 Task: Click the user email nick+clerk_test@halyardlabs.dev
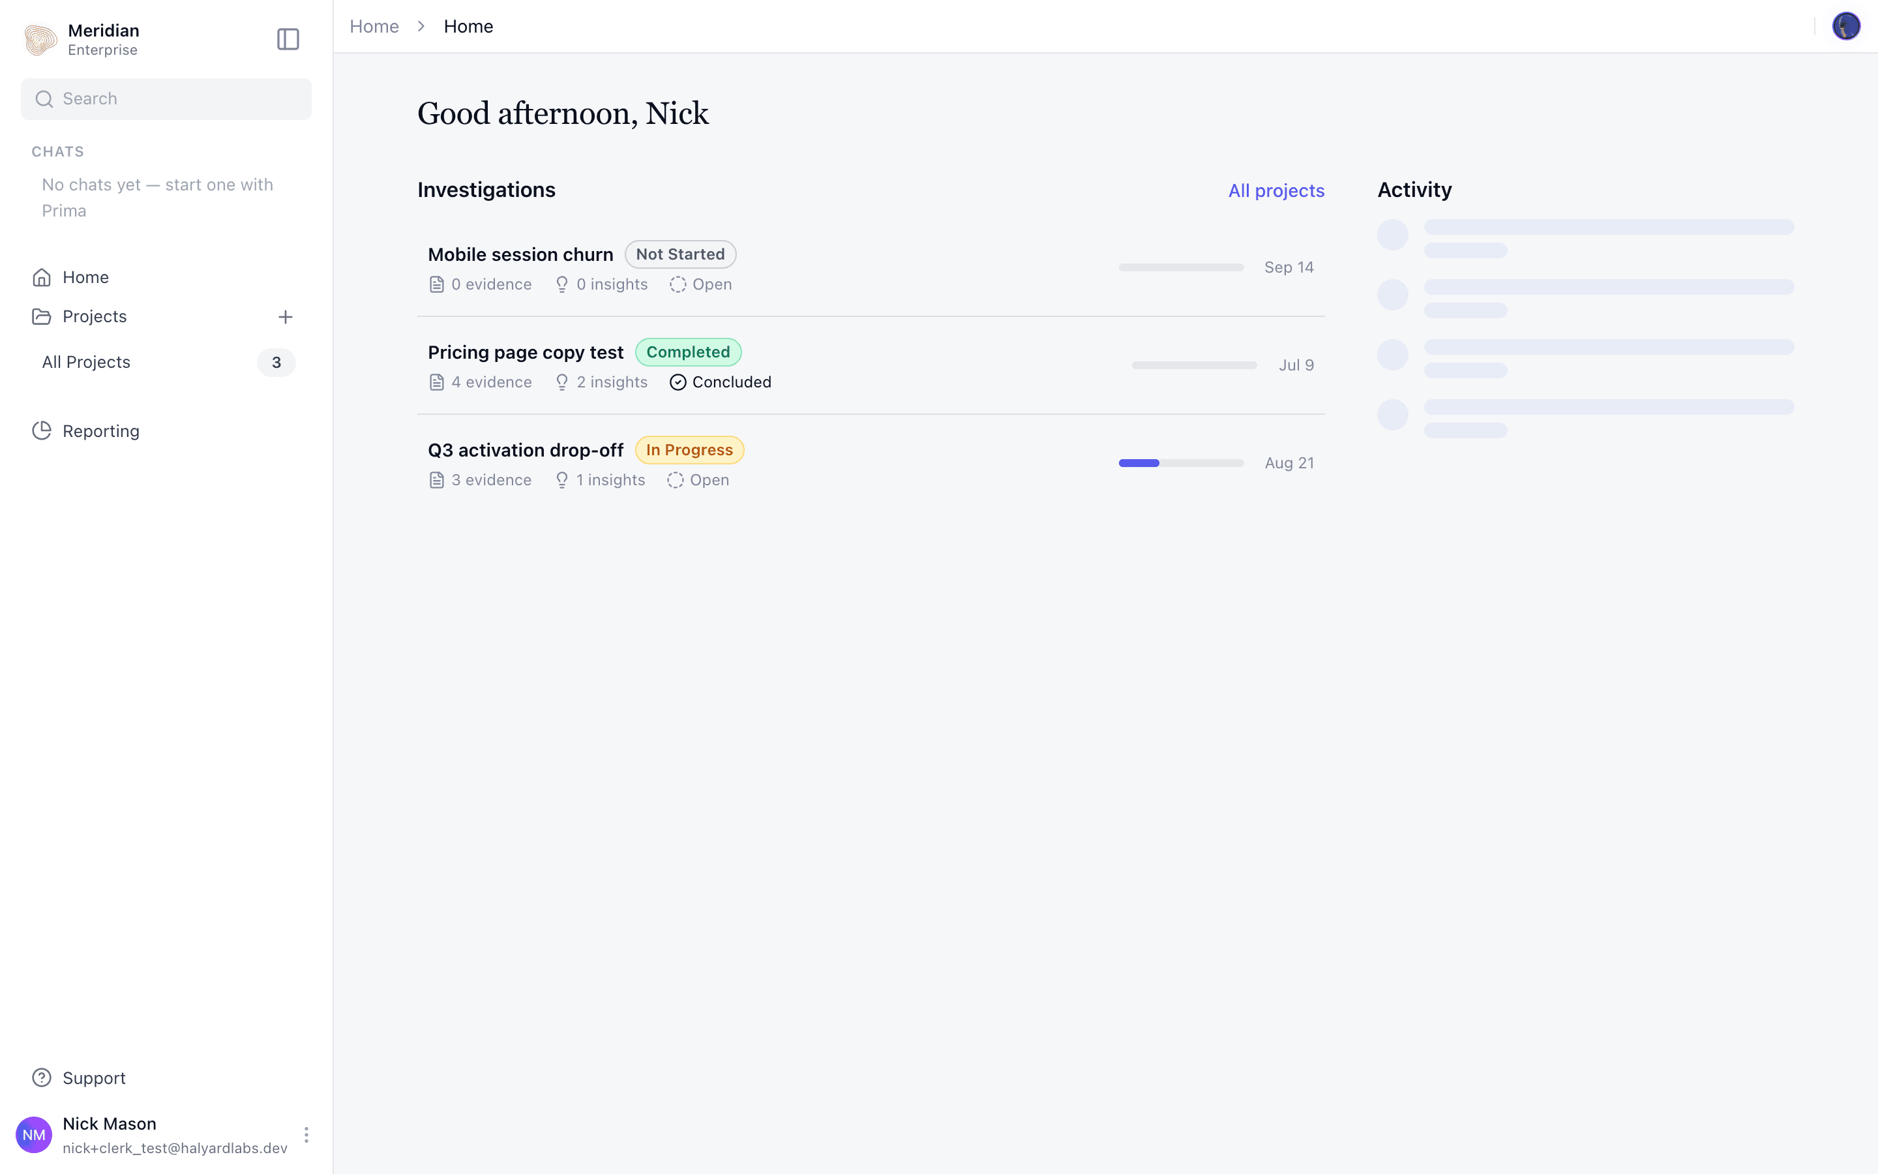pyautogui.click(x=175, y=1148)
